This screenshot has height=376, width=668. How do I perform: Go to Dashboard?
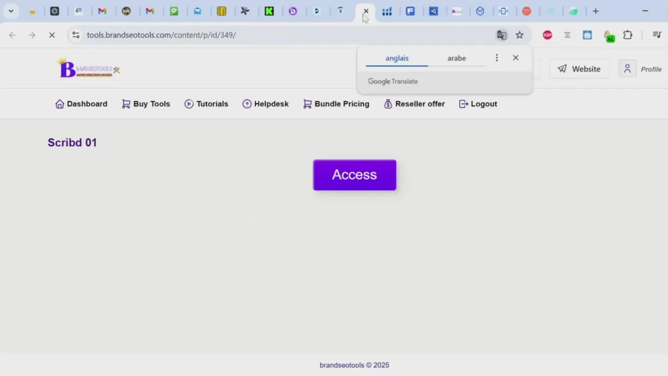coord(81,104)
